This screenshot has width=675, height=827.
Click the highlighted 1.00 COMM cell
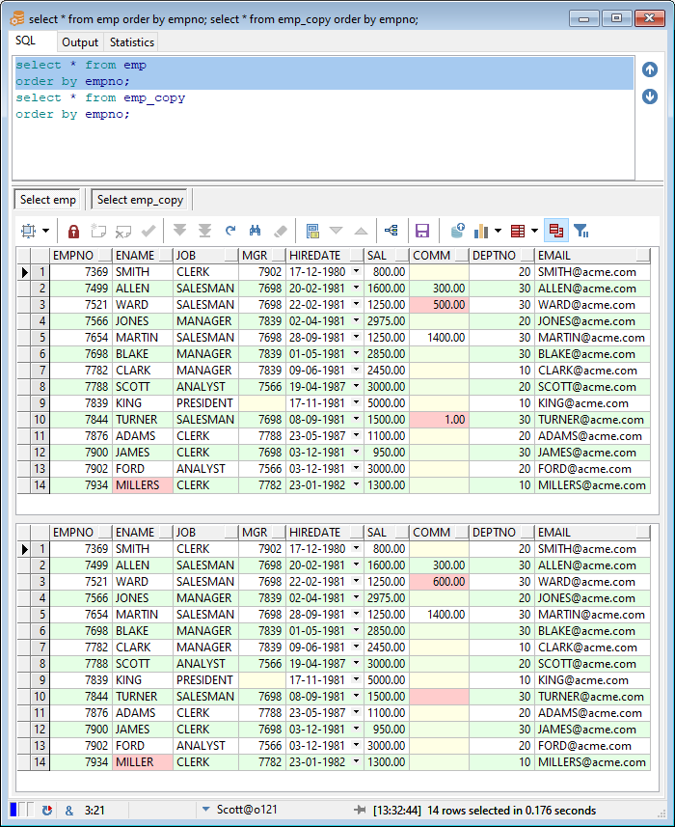pyautogui.click(x=439, y=420)
